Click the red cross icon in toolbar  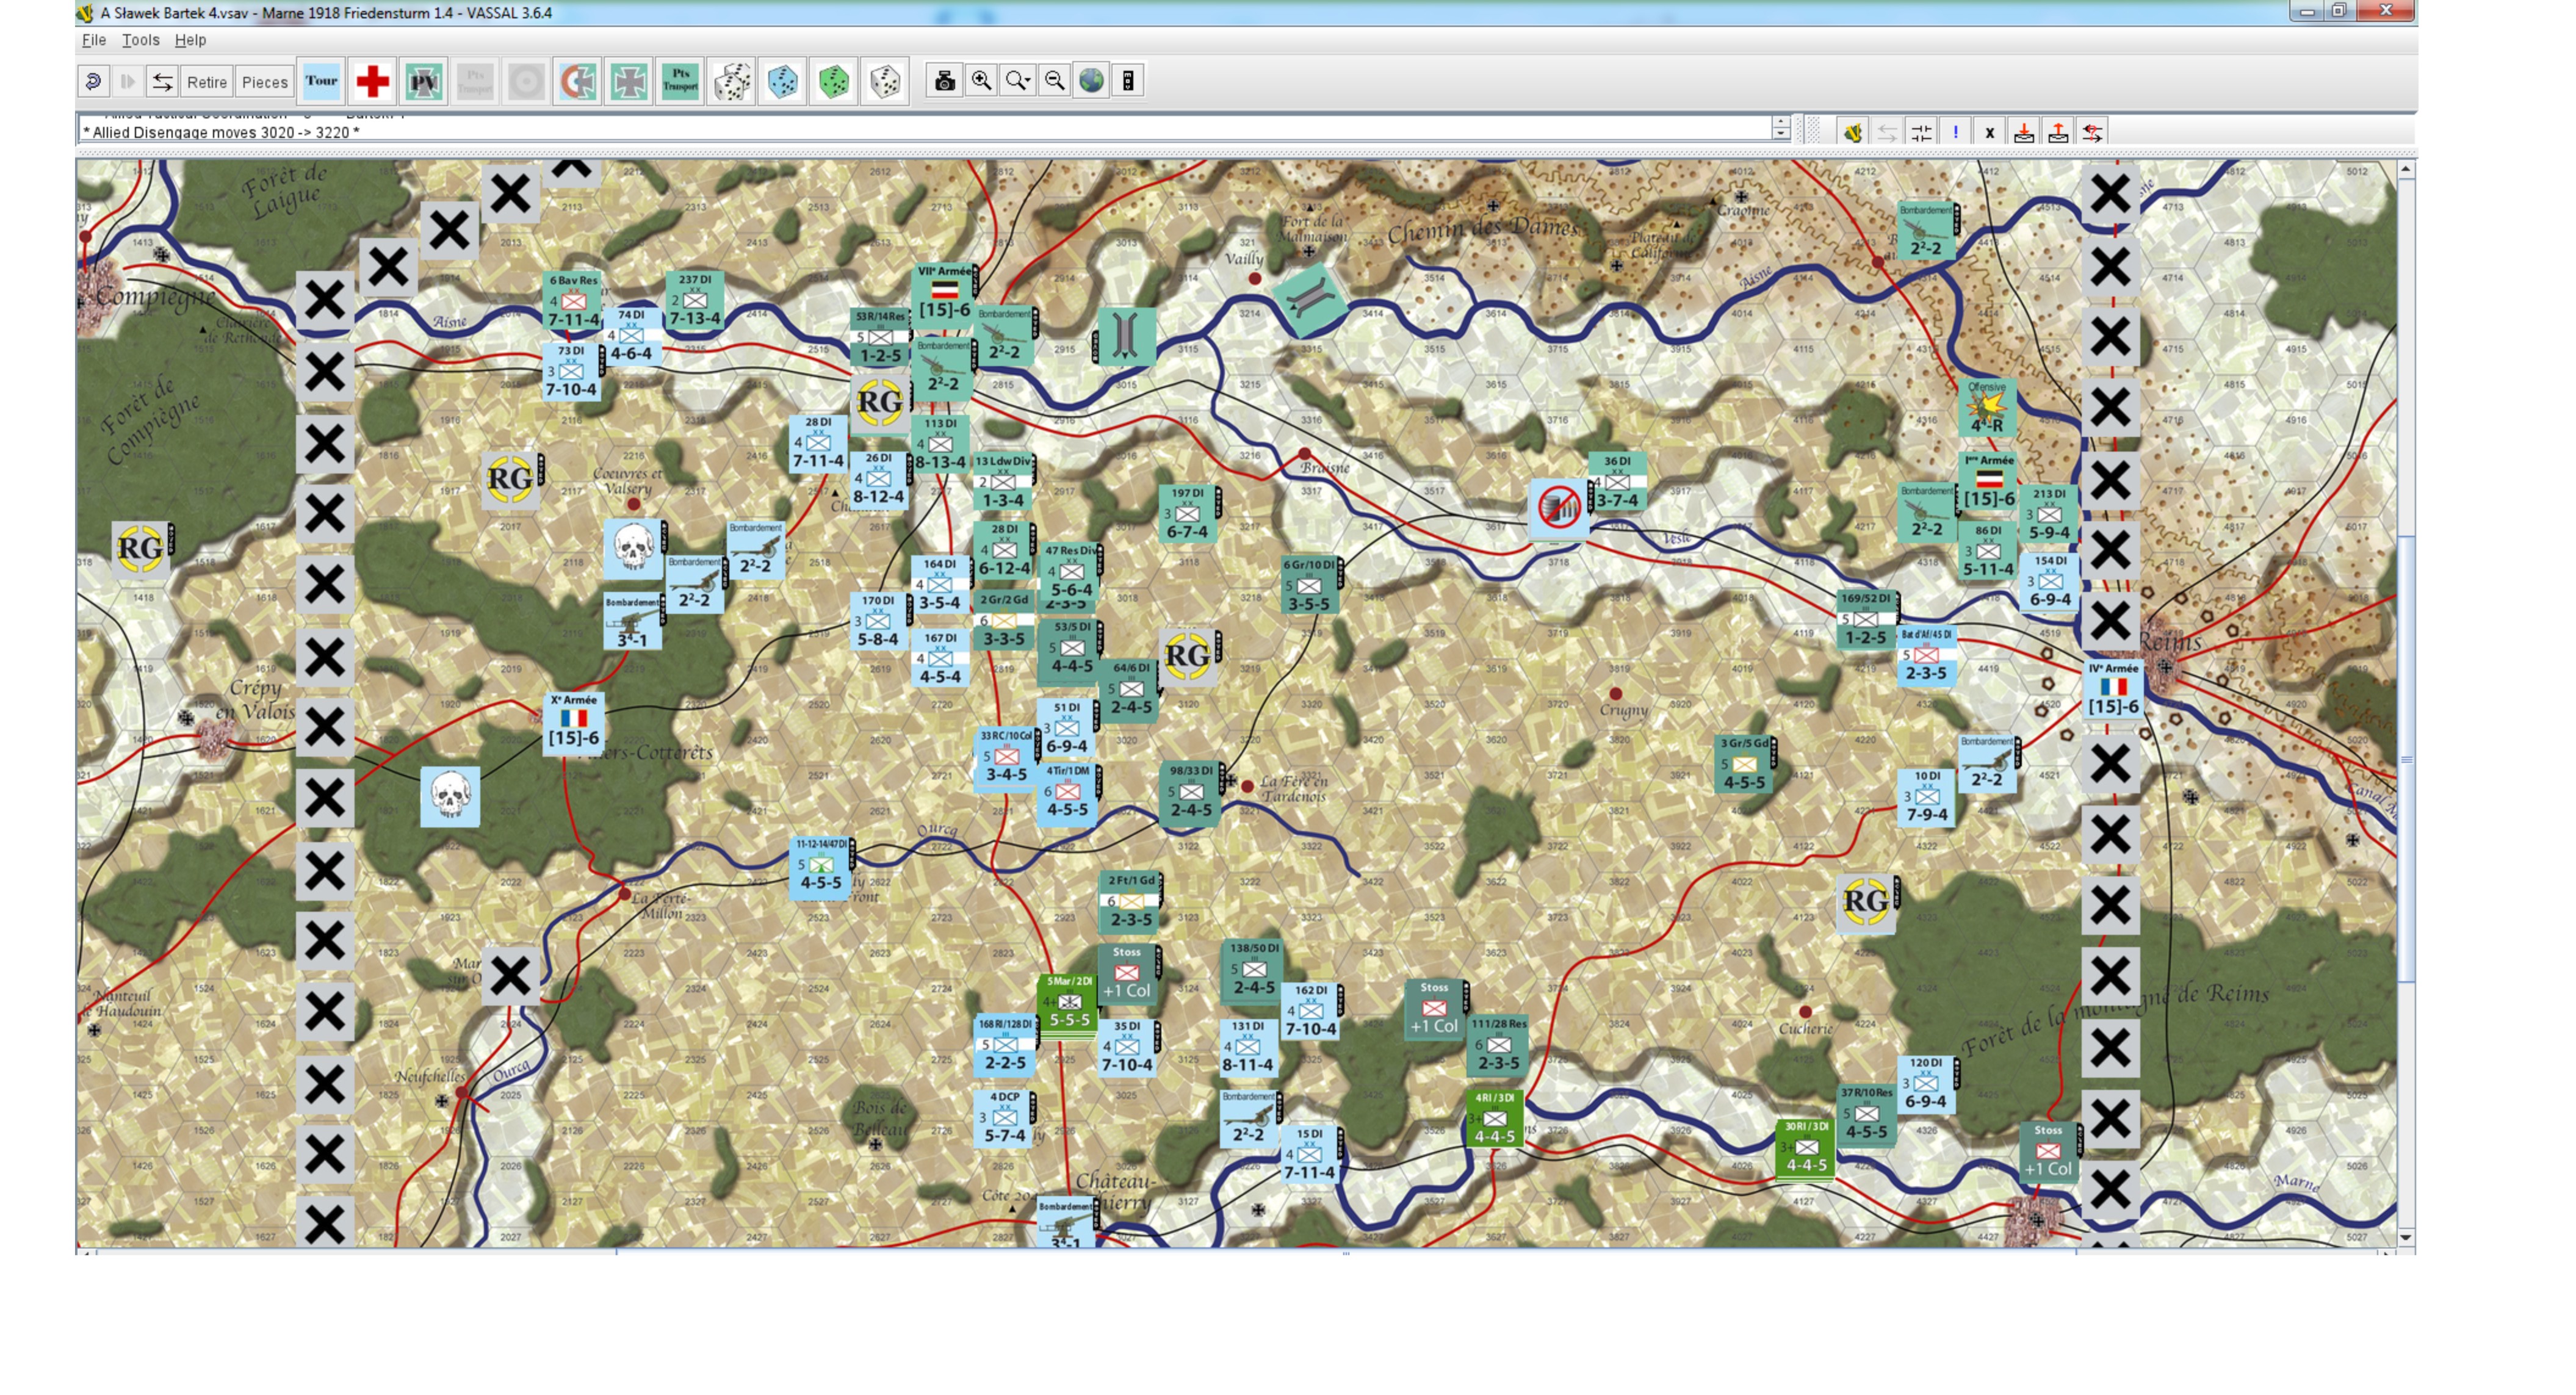click(373, 81)
